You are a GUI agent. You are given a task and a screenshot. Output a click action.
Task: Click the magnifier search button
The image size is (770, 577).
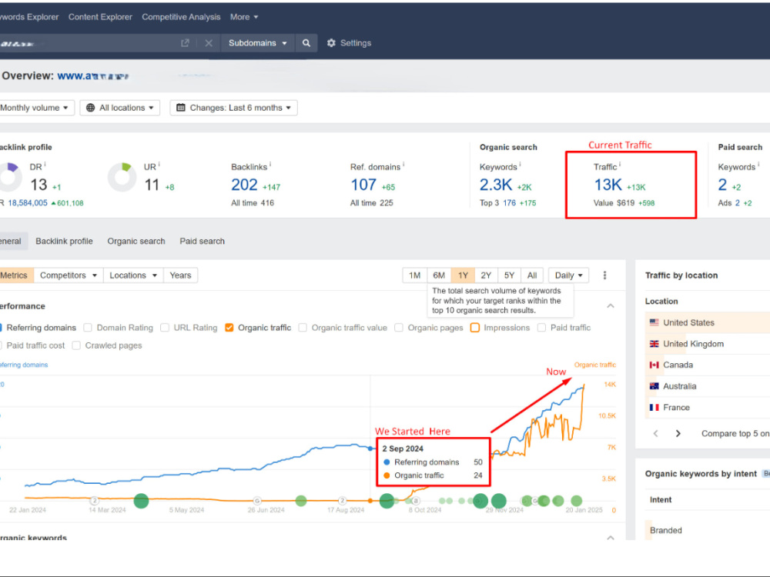pyautogui.click(x=306, y=43)
